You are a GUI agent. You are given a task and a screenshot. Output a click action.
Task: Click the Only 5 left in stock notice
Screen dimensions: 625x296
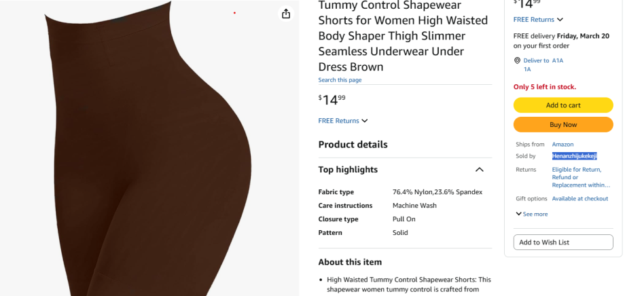pos(544,87)
